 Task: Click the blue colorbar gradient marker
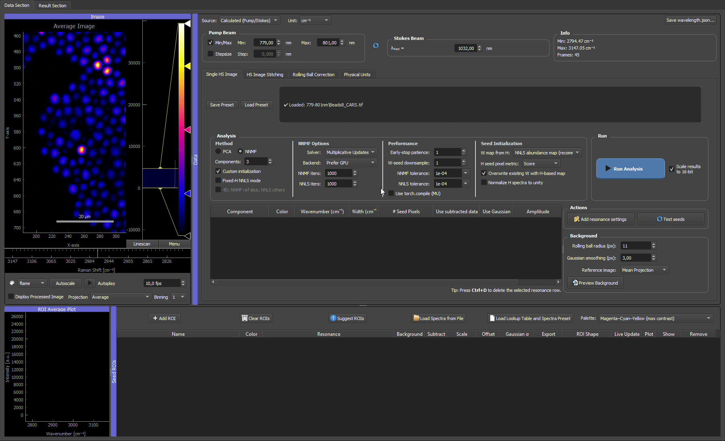point(187,194)
